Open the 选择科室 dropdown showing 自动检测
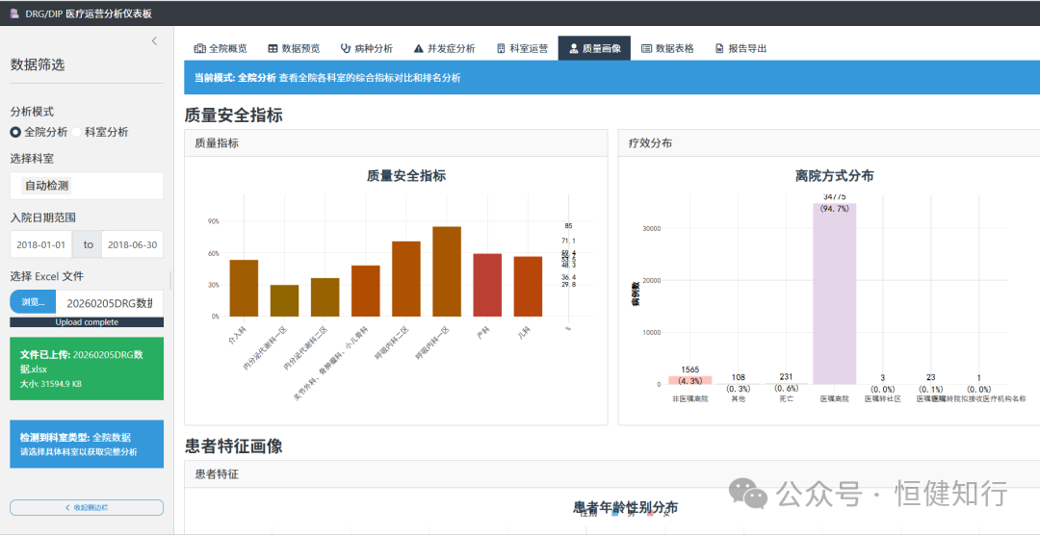Screen dimensions: 1040x535 (x=87, y=186)
